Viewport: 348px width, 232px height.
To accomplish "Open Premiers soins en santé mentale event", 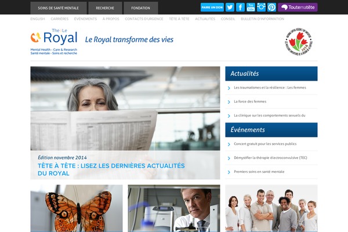I will pos(259,172).
